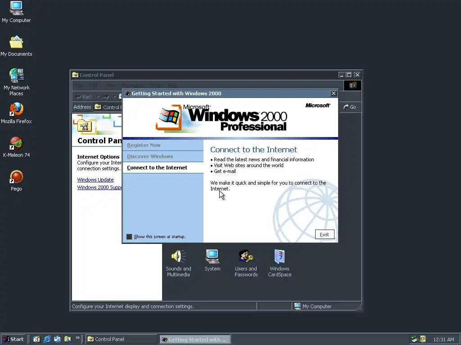Click the Go button in Control Panel

point(350,107)
